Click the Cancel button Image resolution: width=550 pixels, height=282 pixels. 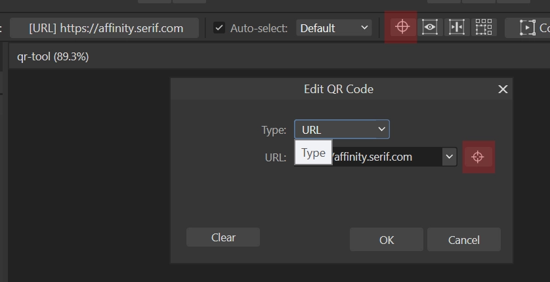click(x=464, y=239)
